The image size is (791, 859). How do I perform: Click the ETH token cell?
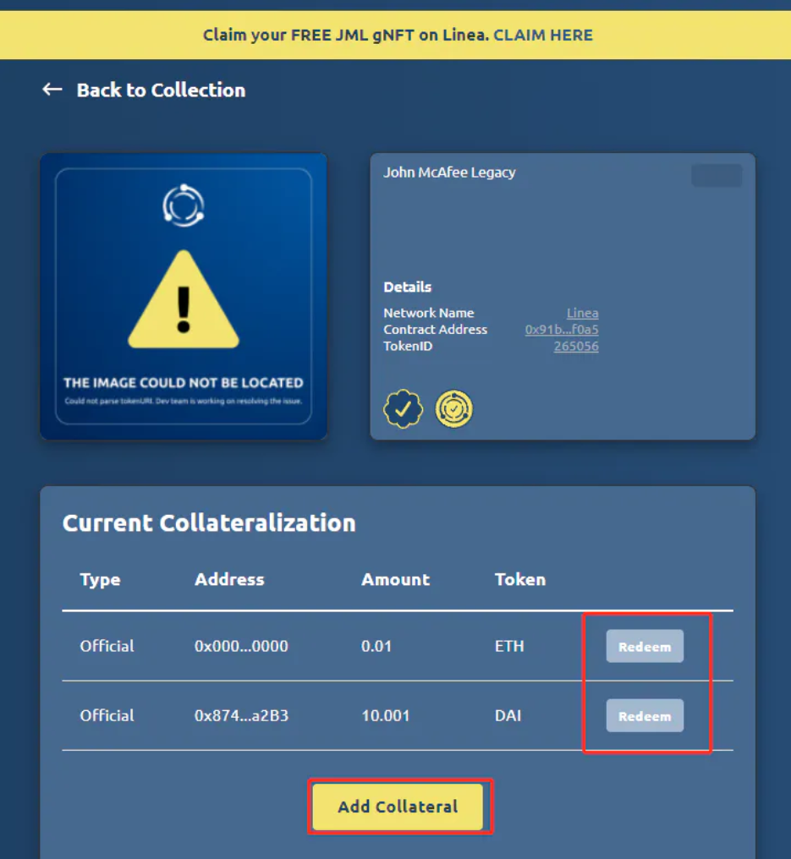pos(509,646)
